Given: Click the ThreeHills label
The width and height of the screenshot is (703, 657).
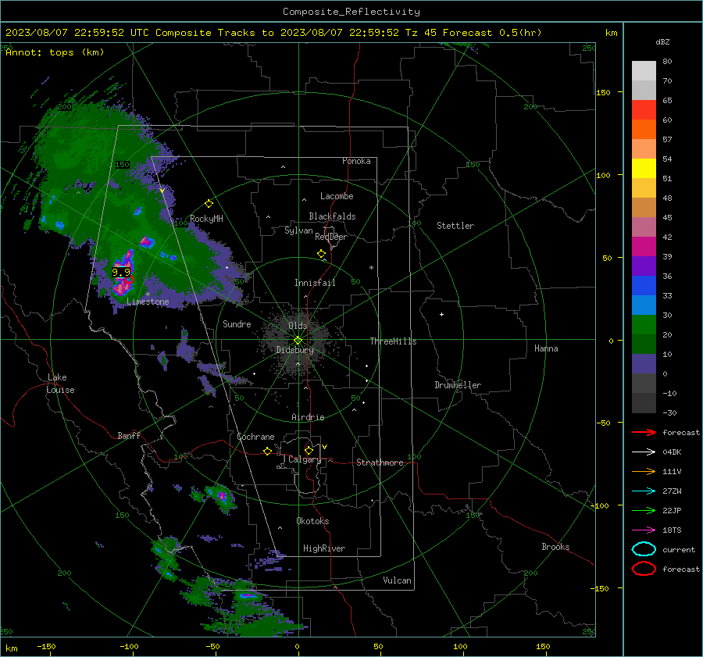Looking at the screenshot, I should (x=393, y=341).
